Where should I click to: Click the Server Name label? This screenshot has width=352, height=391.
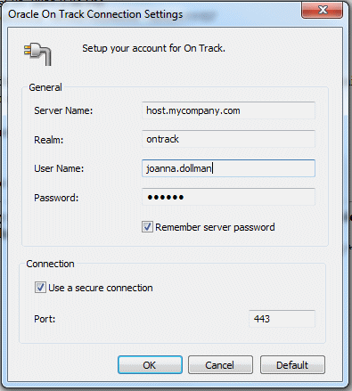click(x=63, y=110)
